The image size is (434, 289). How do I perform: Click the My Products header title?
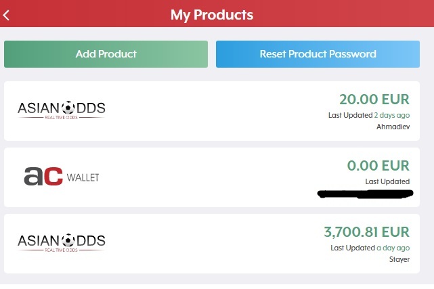tap(212, 15)
